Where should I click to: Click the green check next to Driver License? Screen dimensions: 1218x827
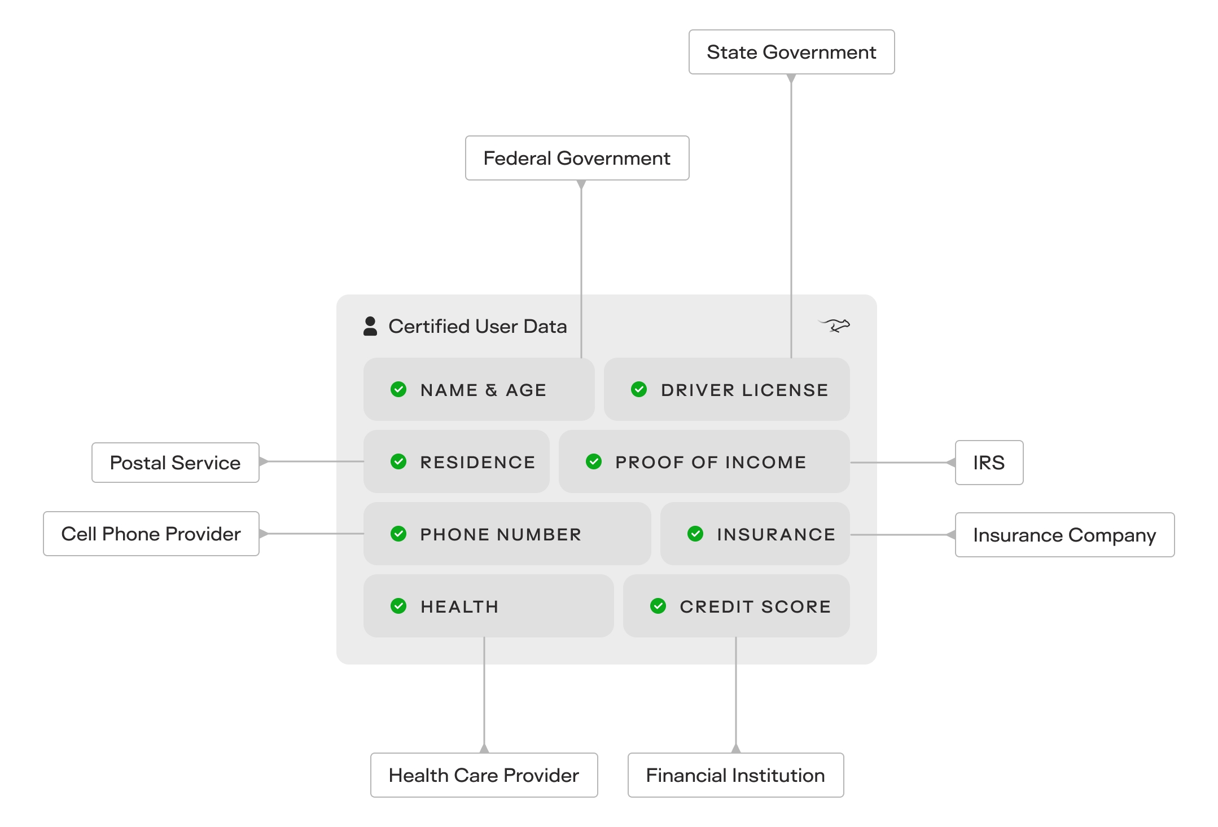coord(639,389)
